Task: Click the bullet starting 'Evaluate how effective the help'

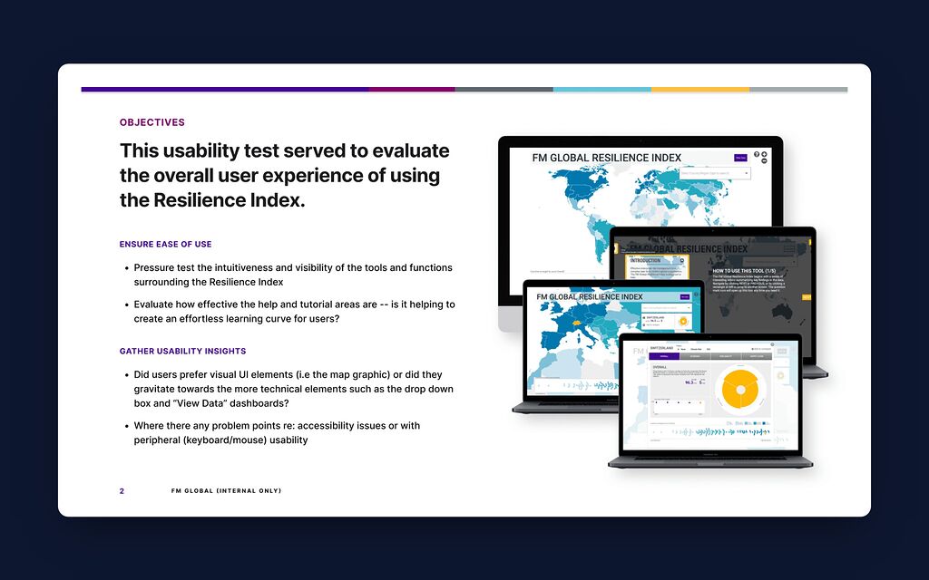Action: pyautogui.click(x=294, y=312)
